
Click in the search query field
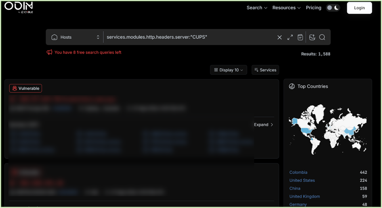coord(190,37)
